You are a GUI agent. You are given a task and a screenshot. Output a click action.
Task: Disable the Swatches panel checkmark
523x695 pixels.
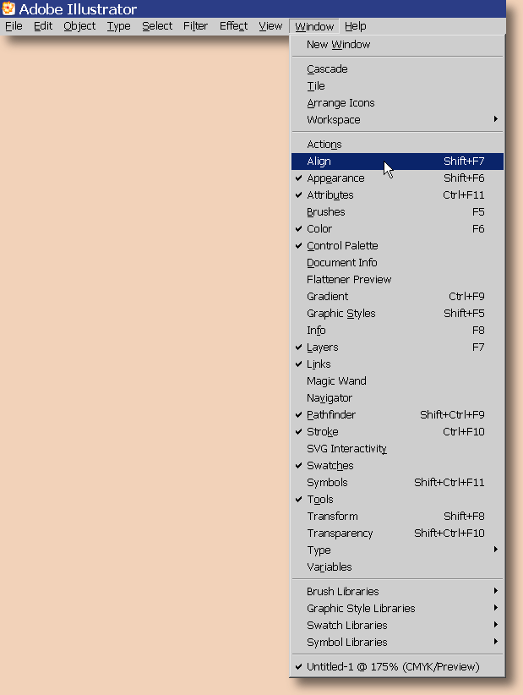pyautogui.click(x=330, y=466)
